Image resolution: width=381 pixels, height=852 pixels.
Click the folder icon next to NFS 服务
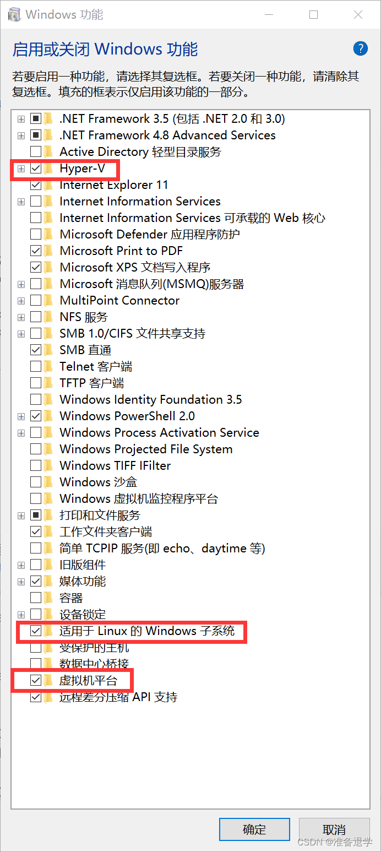[48, 317]
